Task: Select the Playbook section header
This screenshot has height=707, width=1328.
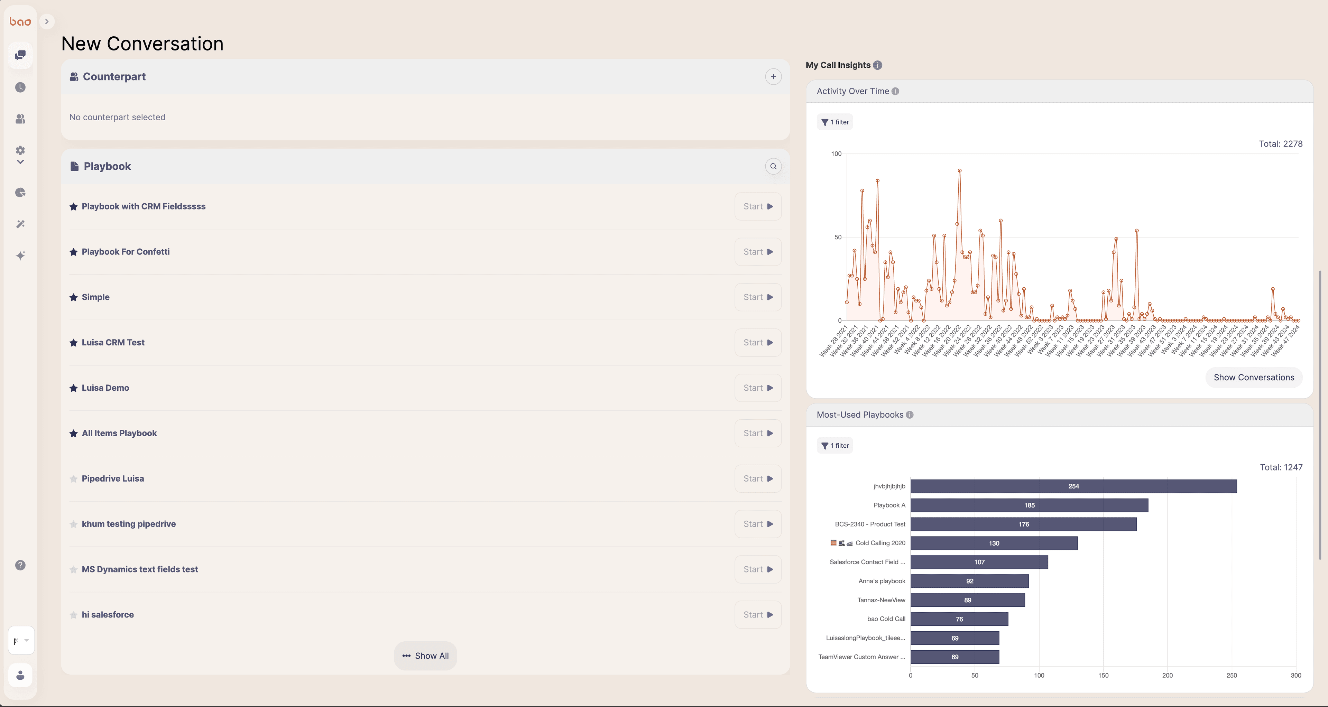Action: [425, 166]
